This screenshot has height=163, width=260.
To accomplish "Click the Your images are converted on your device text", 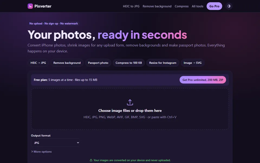I will click(132, 160).
